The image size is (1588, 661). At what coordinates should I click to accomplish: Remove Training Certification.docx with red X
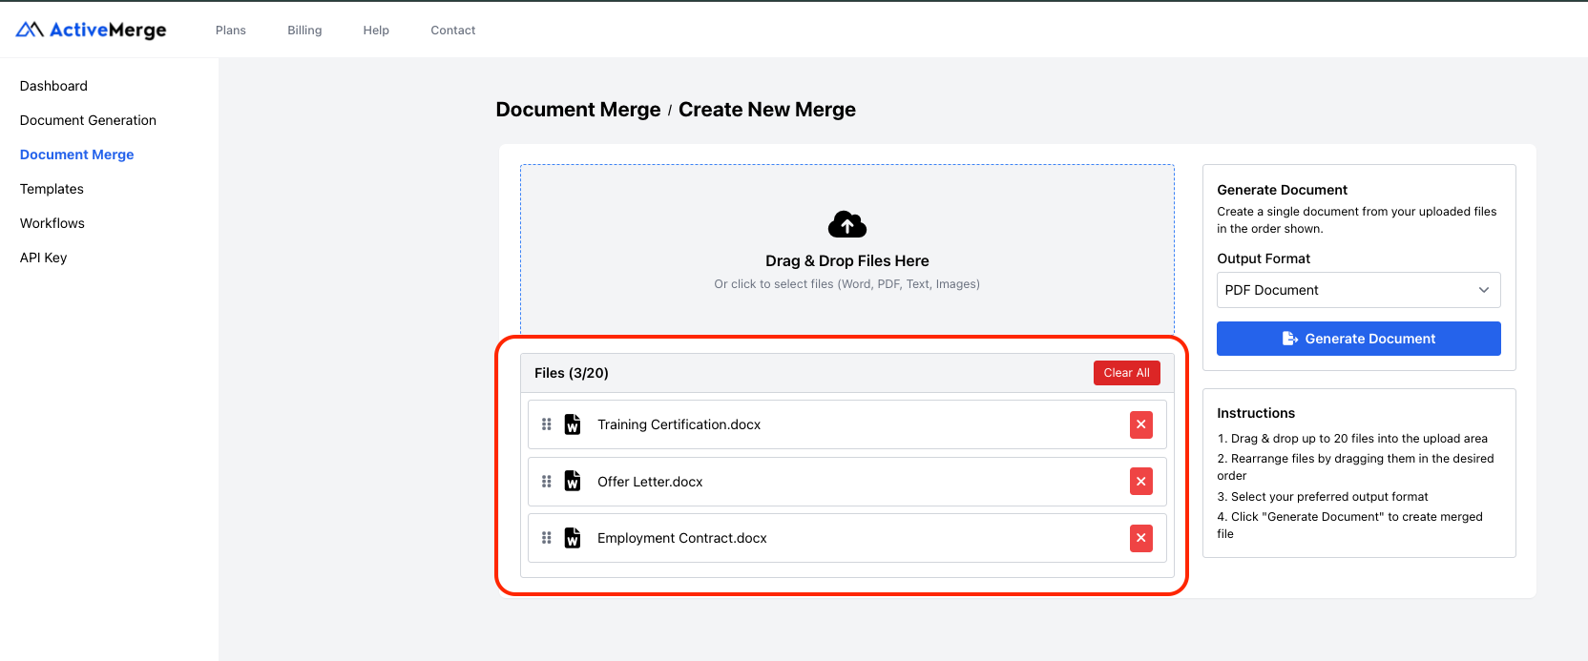(1141, 424)
